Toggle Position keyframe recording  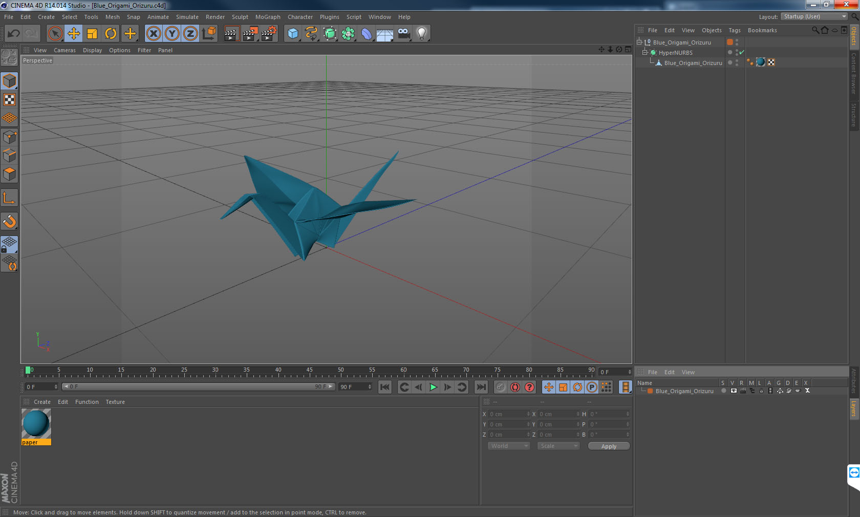[x=549, y=387]
